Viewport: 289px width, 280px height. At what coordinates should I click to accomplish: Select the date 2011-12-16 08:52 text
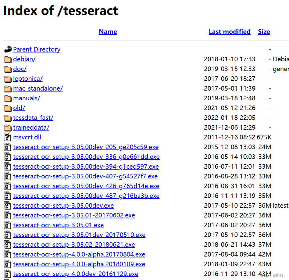(230, 138)
